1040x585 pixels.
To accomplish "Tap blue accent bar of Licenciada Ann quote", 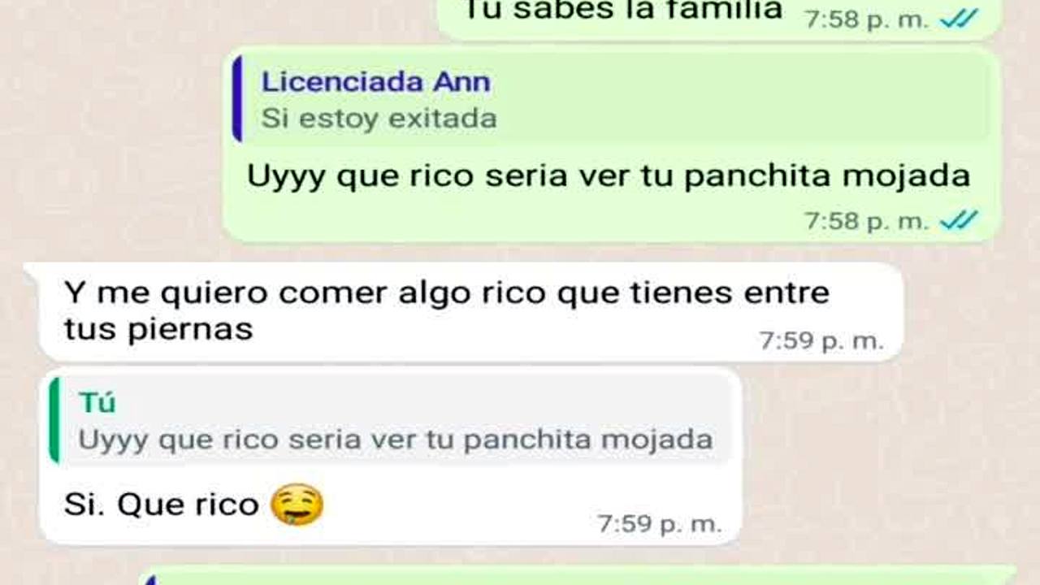I will click(236, 99).
